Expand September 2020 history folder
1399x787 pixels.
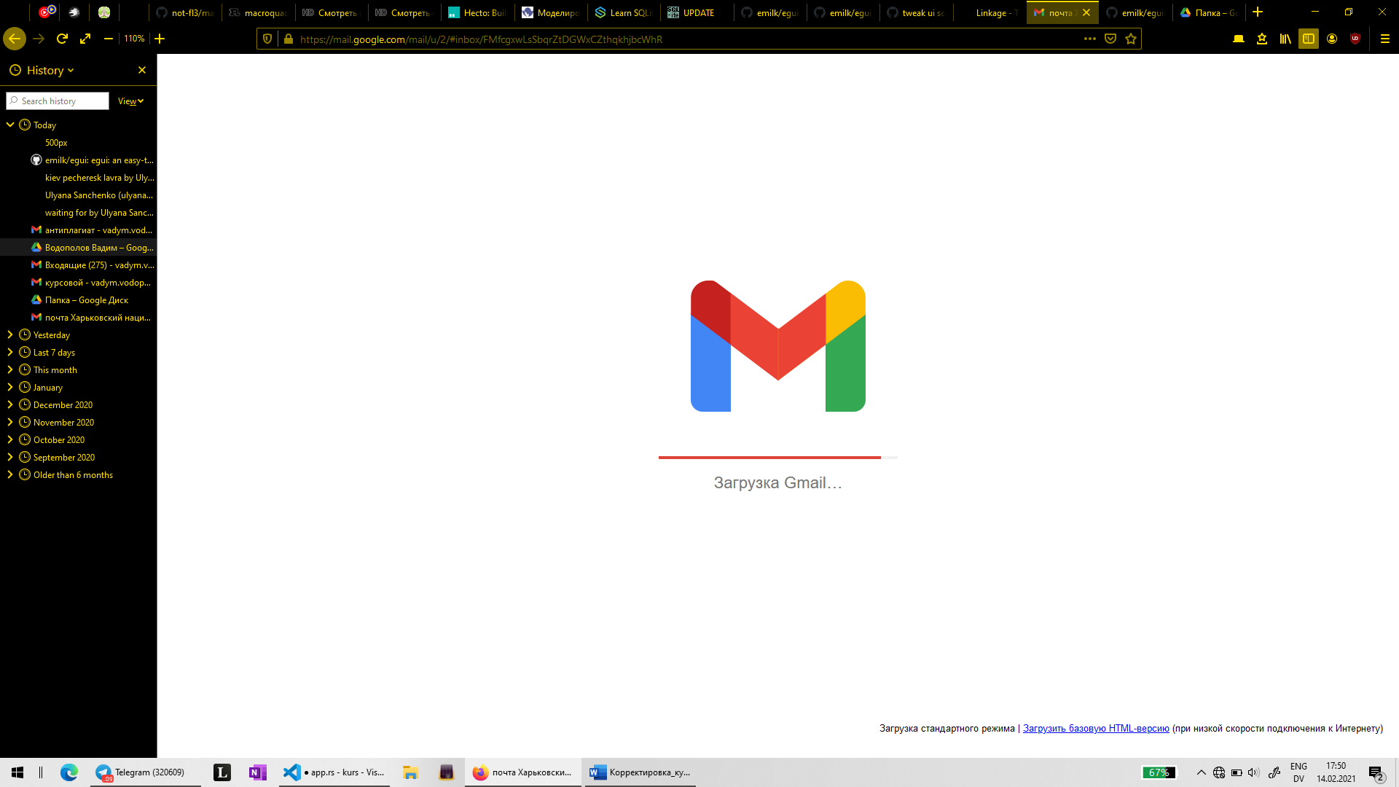pos(10,457)
